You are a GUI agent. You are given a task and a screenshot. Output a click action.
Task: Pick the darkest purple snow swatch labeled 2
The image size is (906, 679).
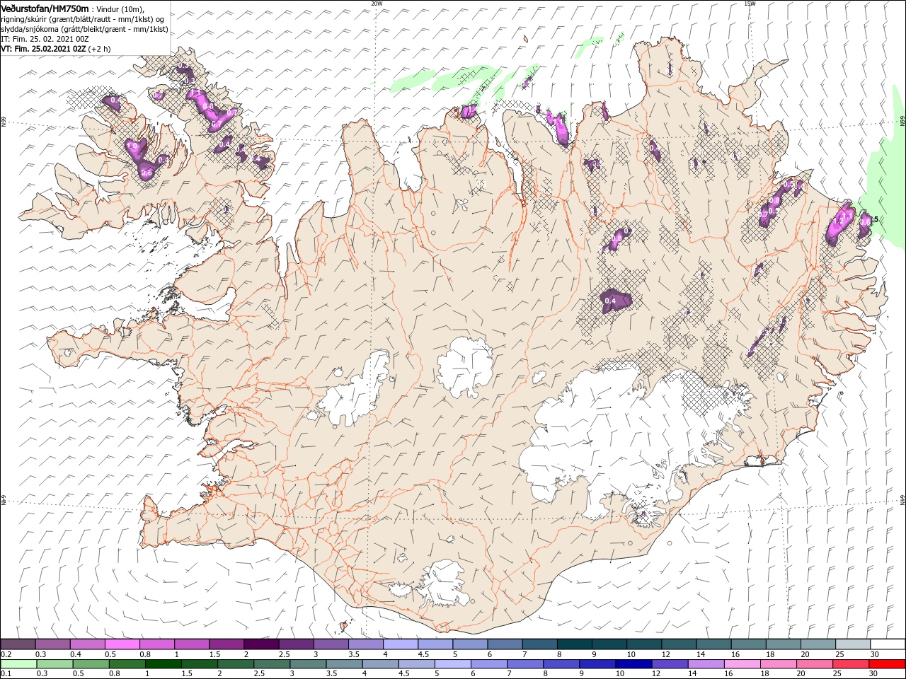tap(261, 644)
